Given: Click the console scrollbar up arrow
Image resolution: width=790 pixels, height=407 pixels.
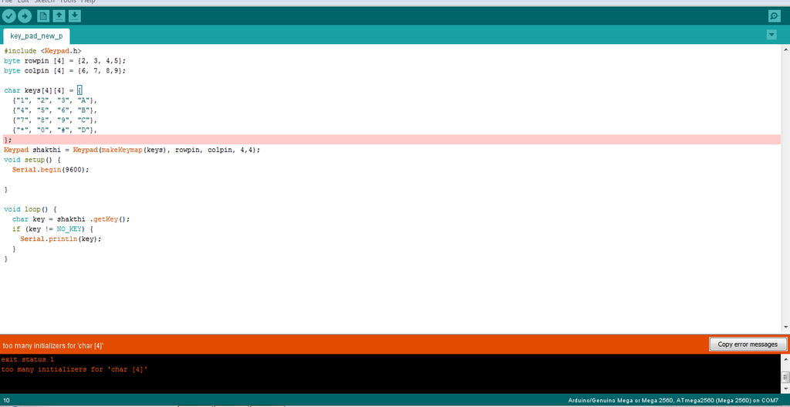Looking at the screenshot, I should 785,358.
